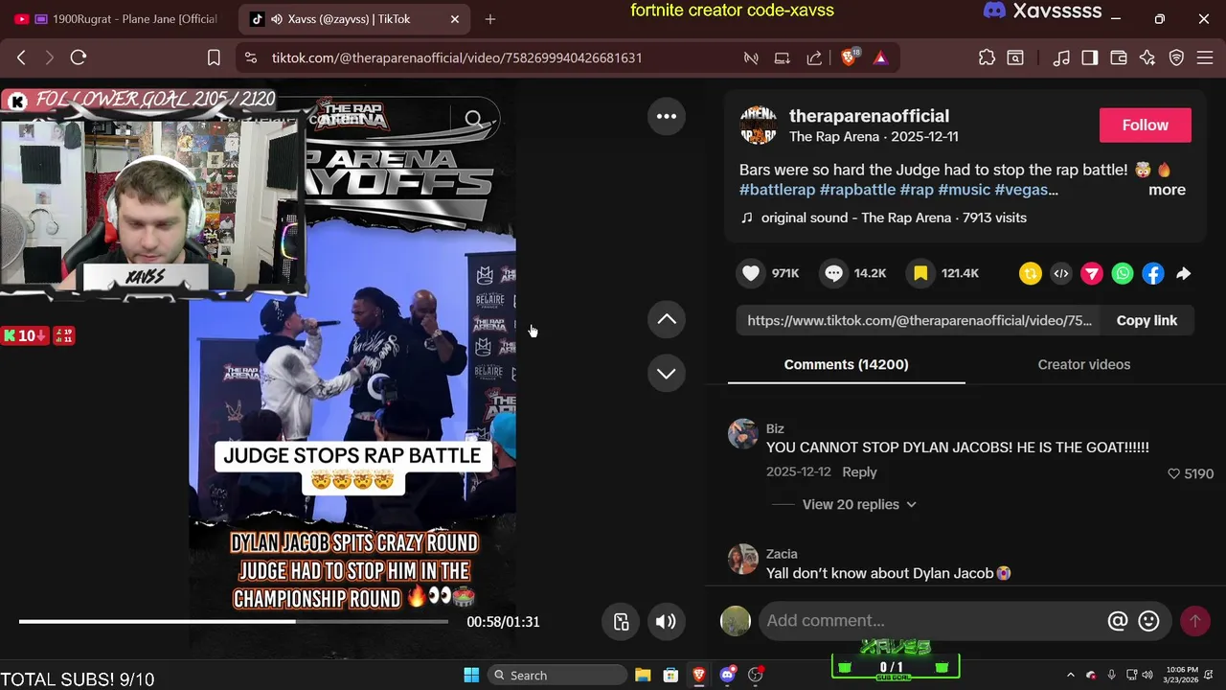Open File Explorer from the taskbar

643,675
